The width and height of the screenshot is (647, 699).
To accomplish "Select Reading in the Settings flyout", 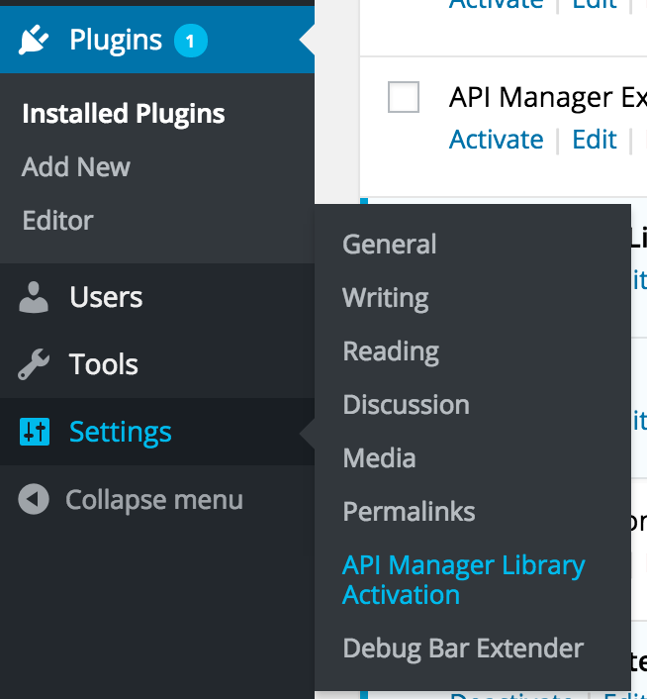I will (x=391, y=351).
